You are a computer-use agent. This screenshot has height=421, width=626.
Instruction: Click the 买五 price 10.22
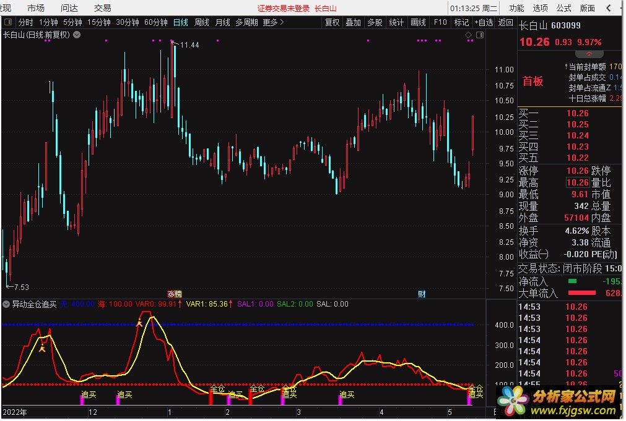577,158
